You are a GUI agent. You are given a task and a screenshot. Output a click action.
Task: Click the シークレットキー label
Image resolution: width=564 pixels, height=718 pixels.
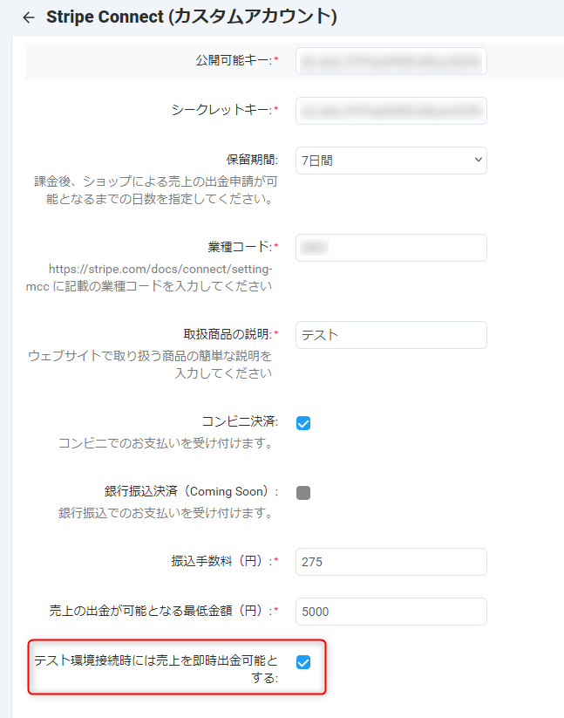pos(221,111)
